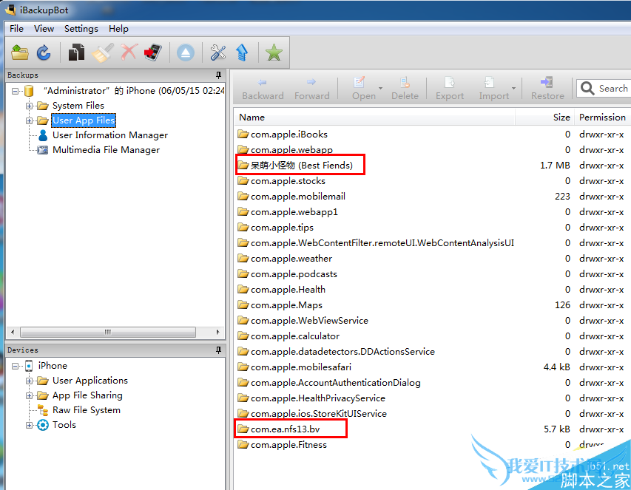
Task: Pin the Backups panel
Action: point(218,75)
